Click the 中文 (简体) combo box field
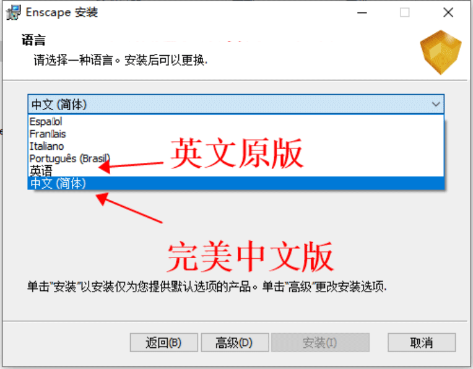Viewport: 473px width, 369px height. (x=236, y=105)
